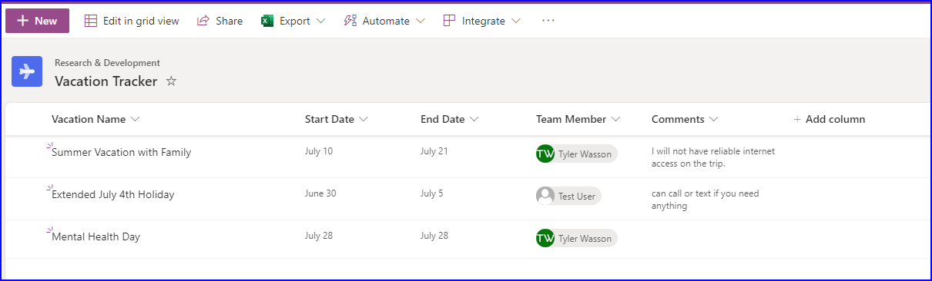Open Start Date column dropdown
This screenshot has width=932, height=281.
364,119
